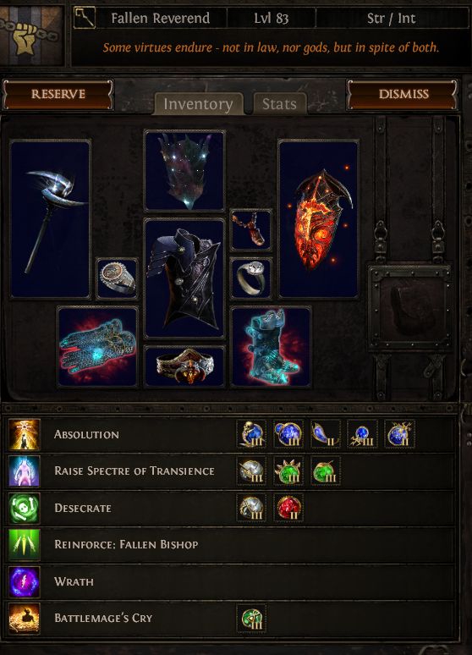Switch to the Stats tab
472x655 pixels.
[279, 103]
